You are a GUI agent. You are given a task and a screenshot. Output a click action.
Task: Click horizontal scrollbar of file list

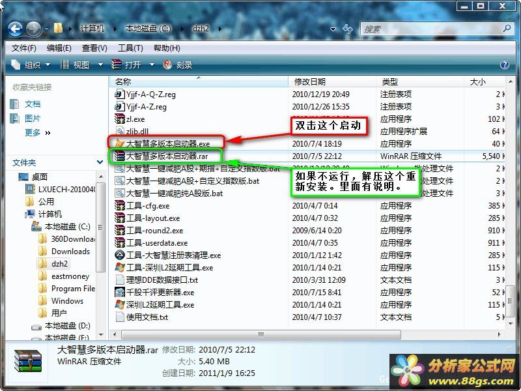click(261, 334)
